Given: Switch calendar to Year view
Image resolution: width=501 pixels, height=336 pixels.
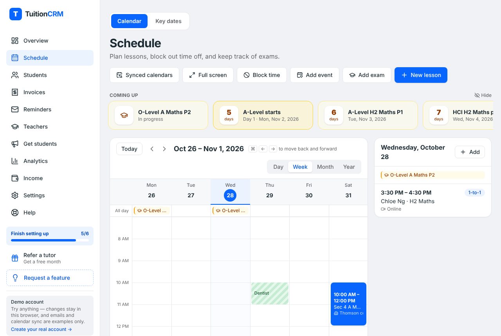Looking at the screenshot, I should pos(349,167).
